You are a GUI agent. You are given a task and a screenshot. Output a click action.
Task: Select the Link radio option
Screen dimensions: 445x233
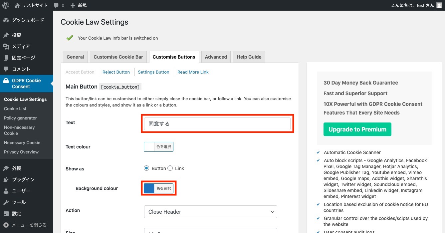[x=170, y=168]
